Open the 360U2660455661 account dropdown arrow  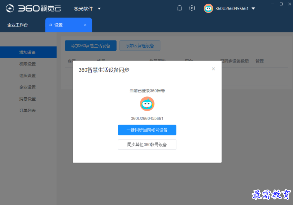[253, 9]
